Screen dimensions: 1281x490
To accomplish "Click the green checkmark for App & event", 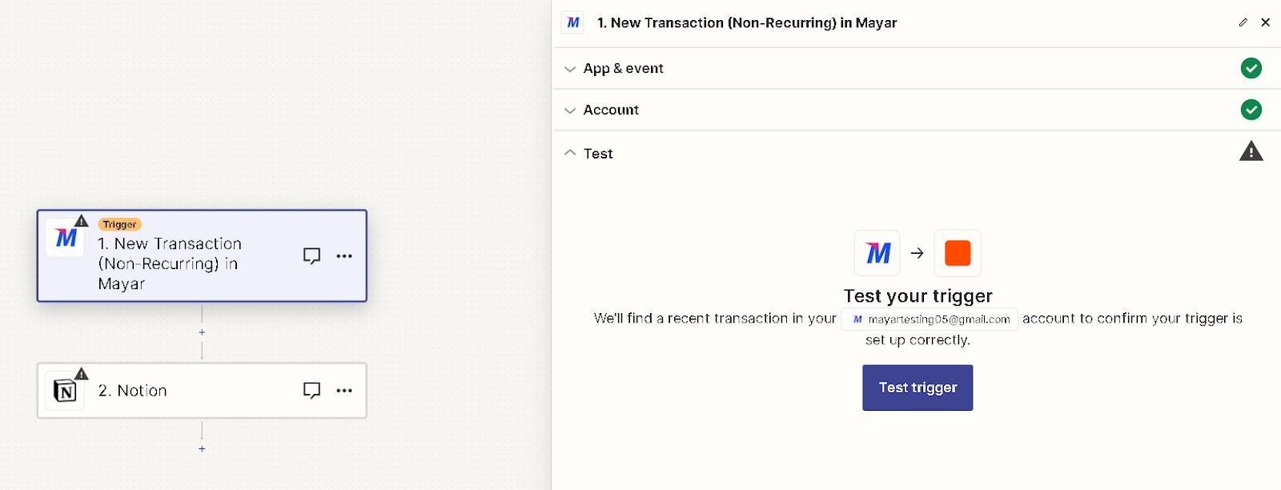I will tap(1251, 68).
